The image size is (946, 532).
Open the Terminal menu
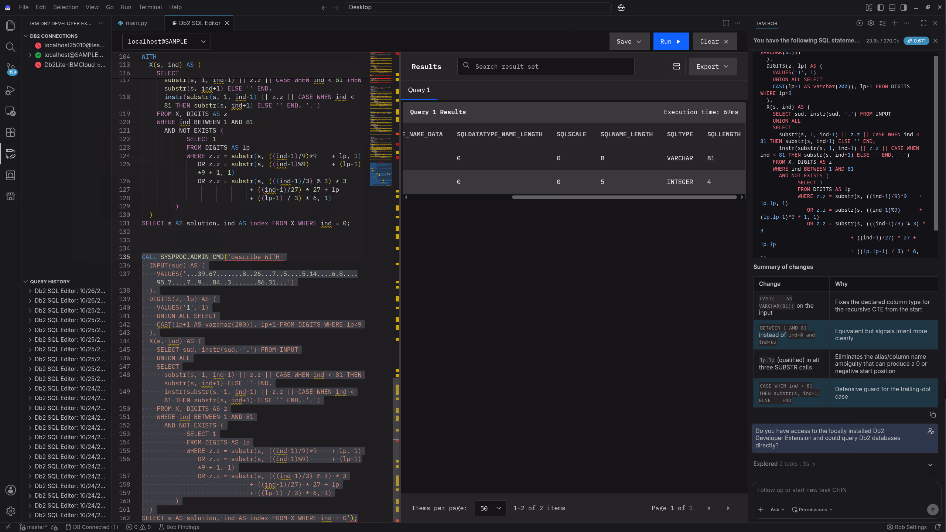coord(150,7)
